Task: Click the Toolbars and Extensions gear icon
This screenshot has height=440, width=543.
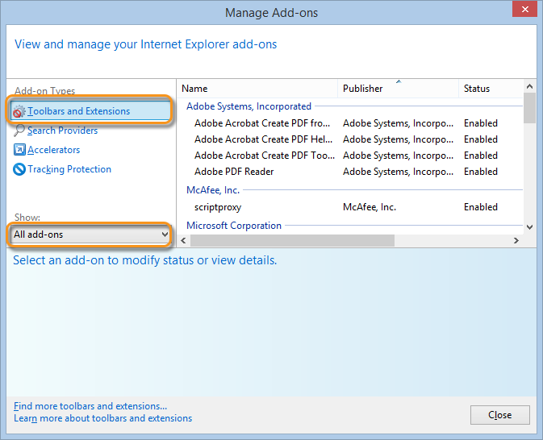Action: (20, 111)
